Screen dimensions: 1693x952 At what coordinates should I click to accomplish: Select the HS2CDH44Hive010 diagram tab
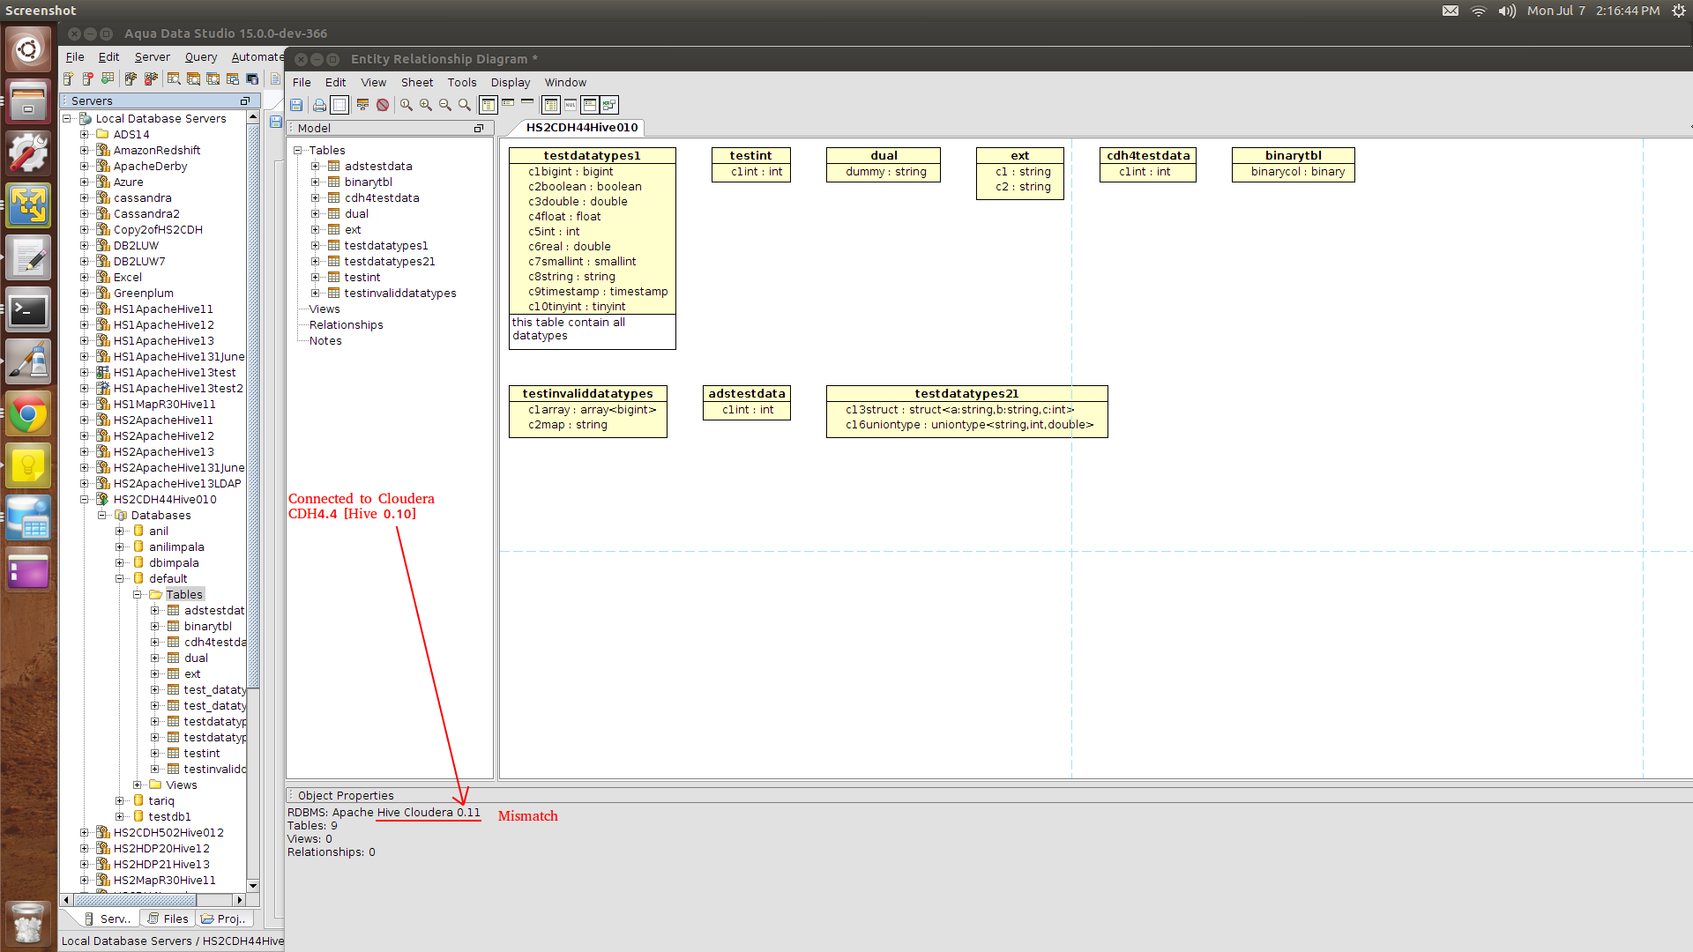(x=581, y=128)
